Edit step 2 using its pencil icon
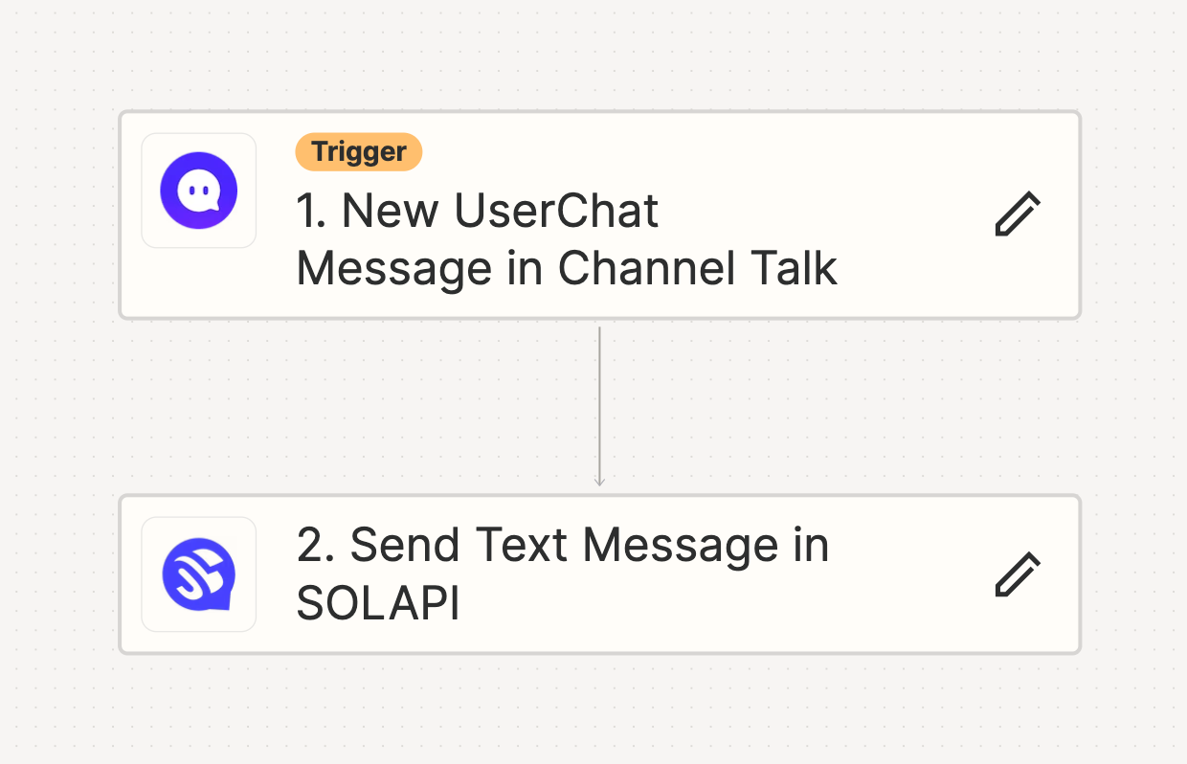Viewport: 1187px width, 764px height. click(1018, 574)
